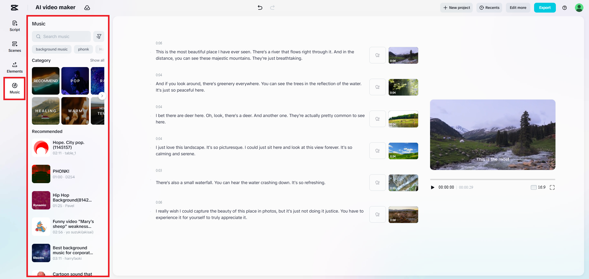The height and width of the screenshot is (279, 589).
Task: Click the New project button
Action: (x=456, y=8)
